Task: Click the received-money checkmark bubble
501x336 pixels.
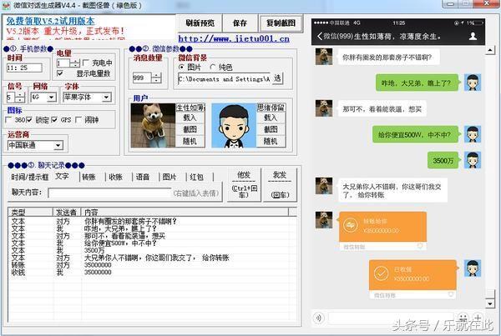Action: click(412, 279)
